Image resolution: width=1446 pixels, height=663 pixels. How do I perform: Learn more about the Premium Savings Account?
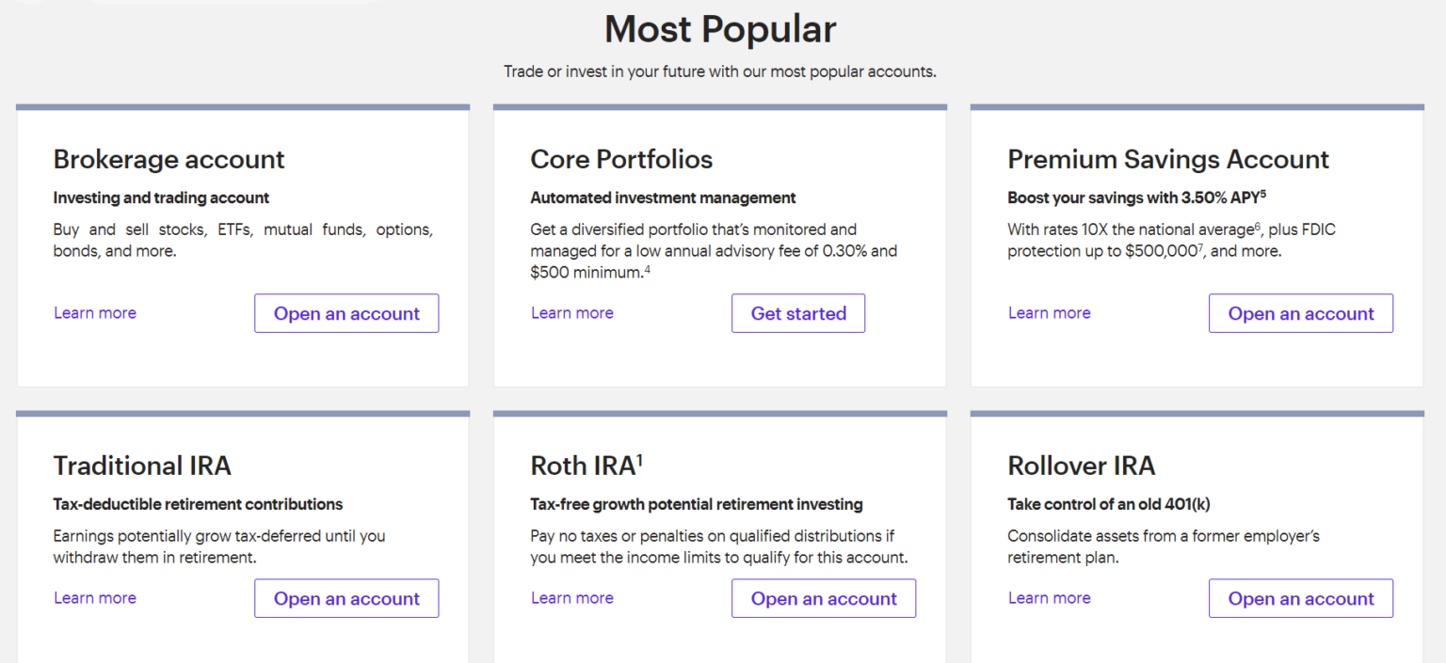click(x=1049, y=313)
